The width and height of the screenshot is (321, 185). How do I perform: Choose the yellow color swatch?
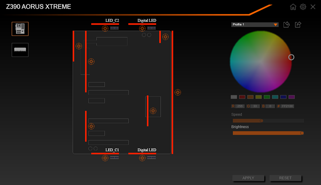(259, 97)
